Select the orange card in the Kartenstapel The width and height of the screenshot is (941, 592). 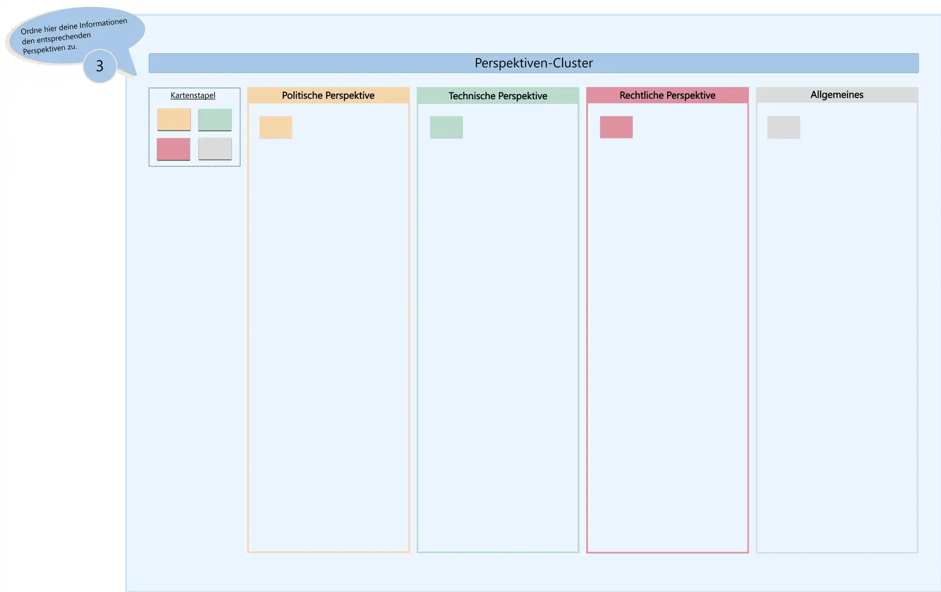click(174, 120)
